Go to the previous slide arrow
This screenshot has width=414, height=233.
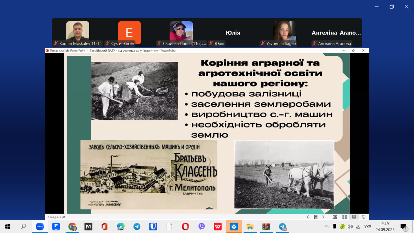[x=308, y=217]
